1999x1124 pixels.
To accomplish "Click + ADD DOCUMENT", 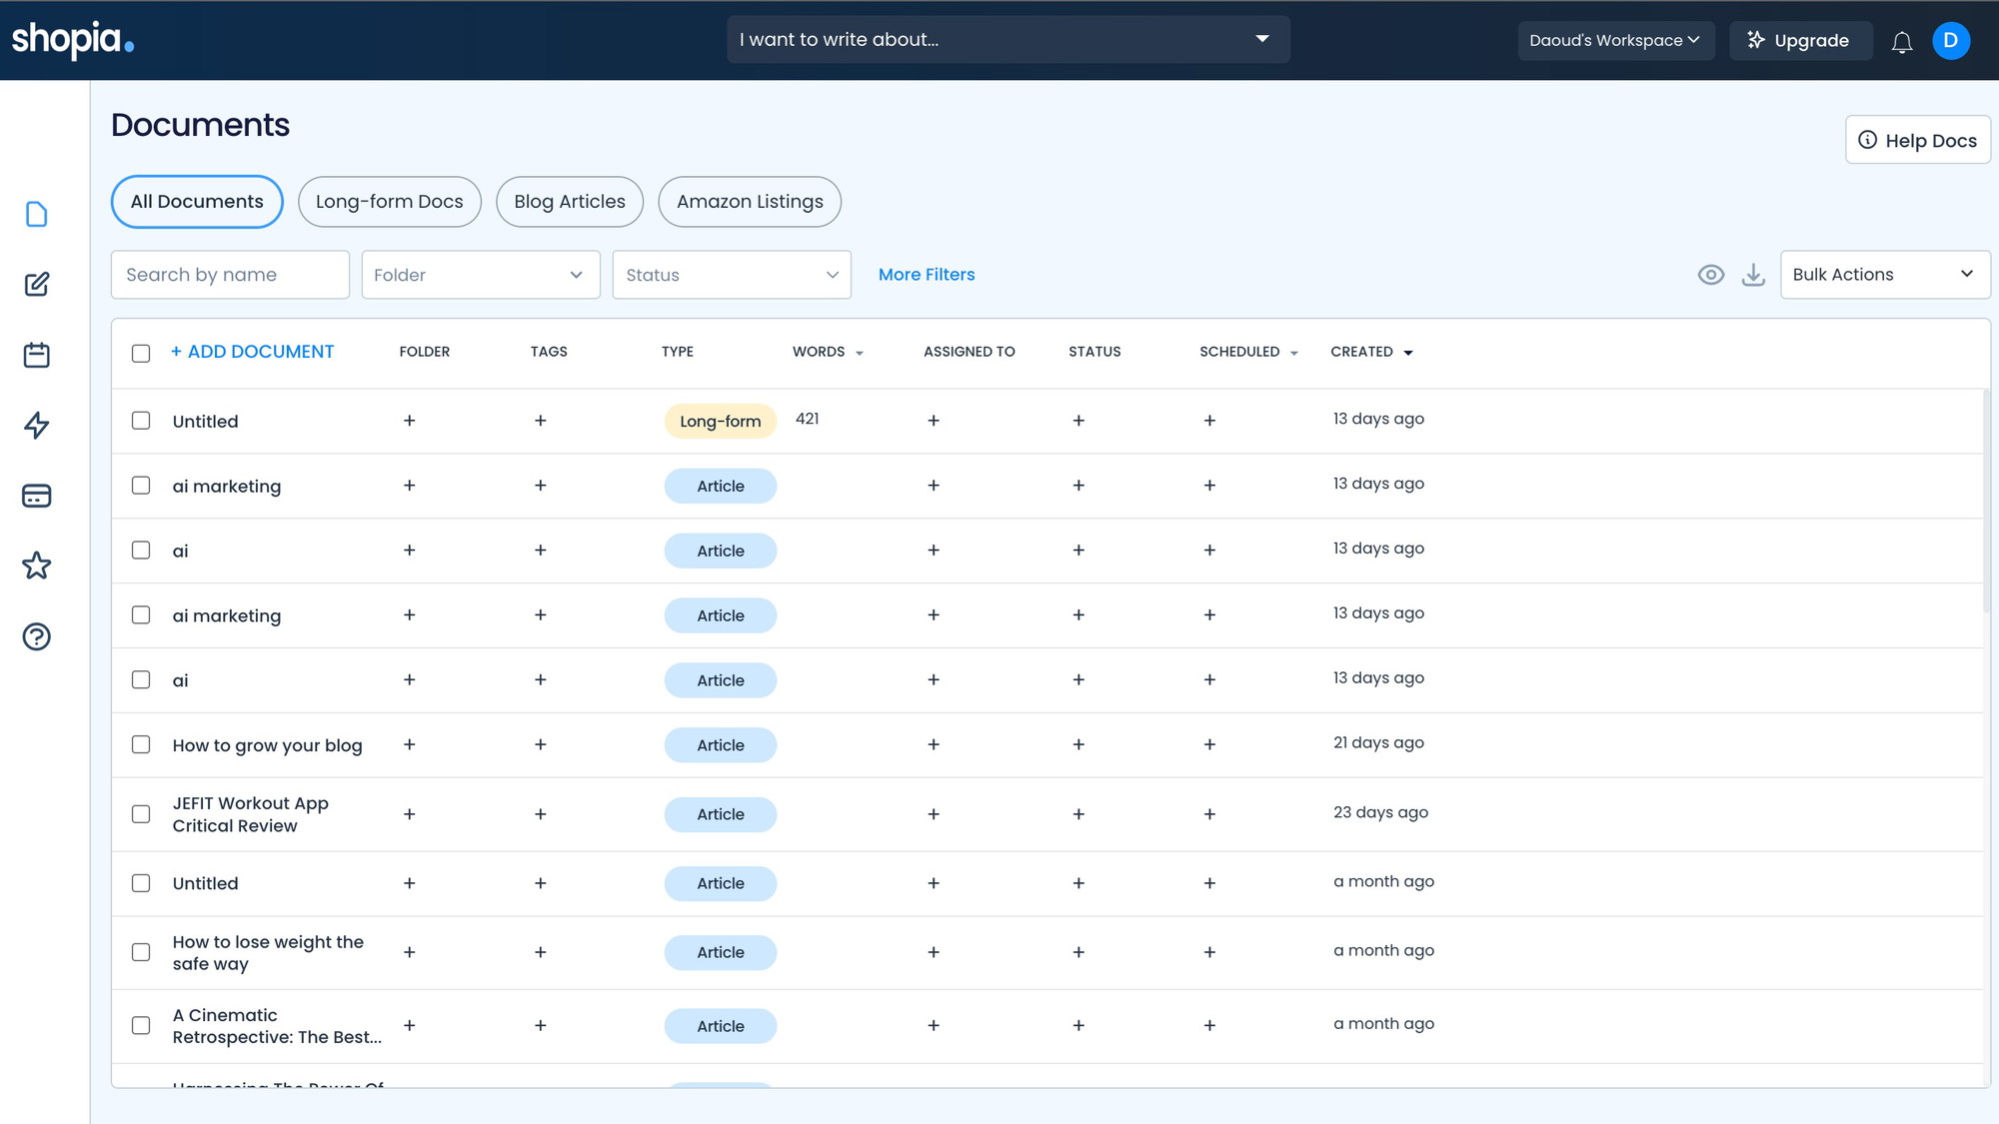I will pos(252,352).
